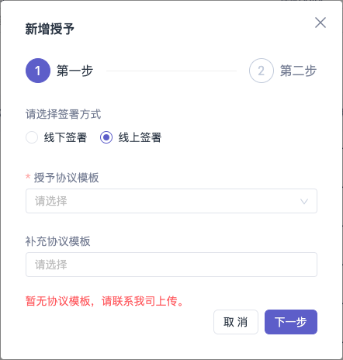Close the 新增授予 dialog with the X icon
This screenshot has height=360, width=343.
[x=320, y=22]
